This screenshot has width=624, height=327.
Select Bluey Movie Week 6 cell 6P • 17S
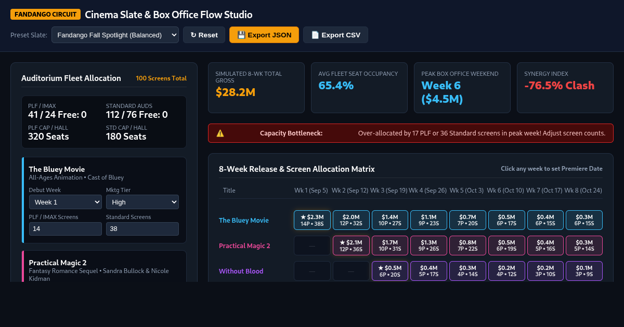coord(506,220)
